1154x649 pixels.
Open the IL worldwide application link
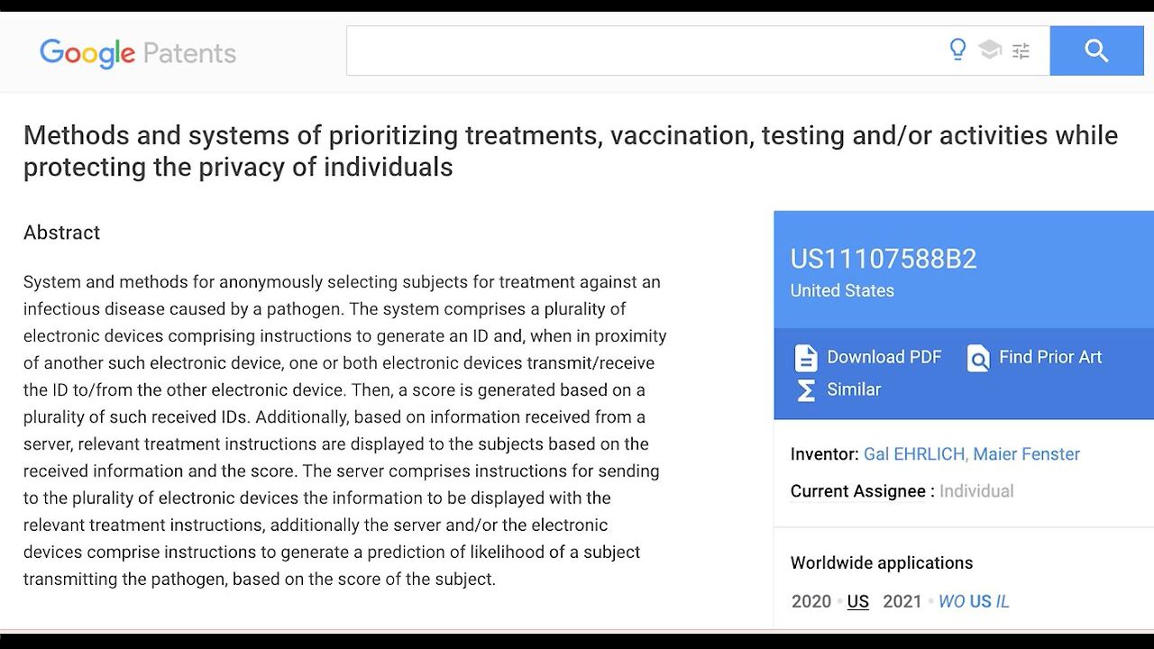point(1003,601)
